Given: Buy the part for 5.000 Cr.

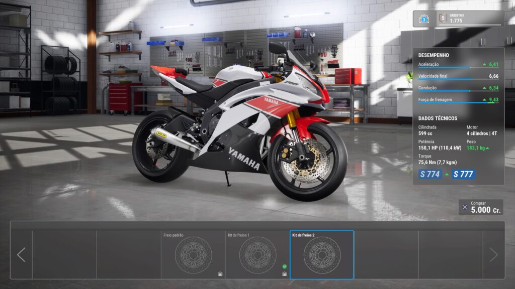Looking at the screenshot, I should [x=481, y=207].
